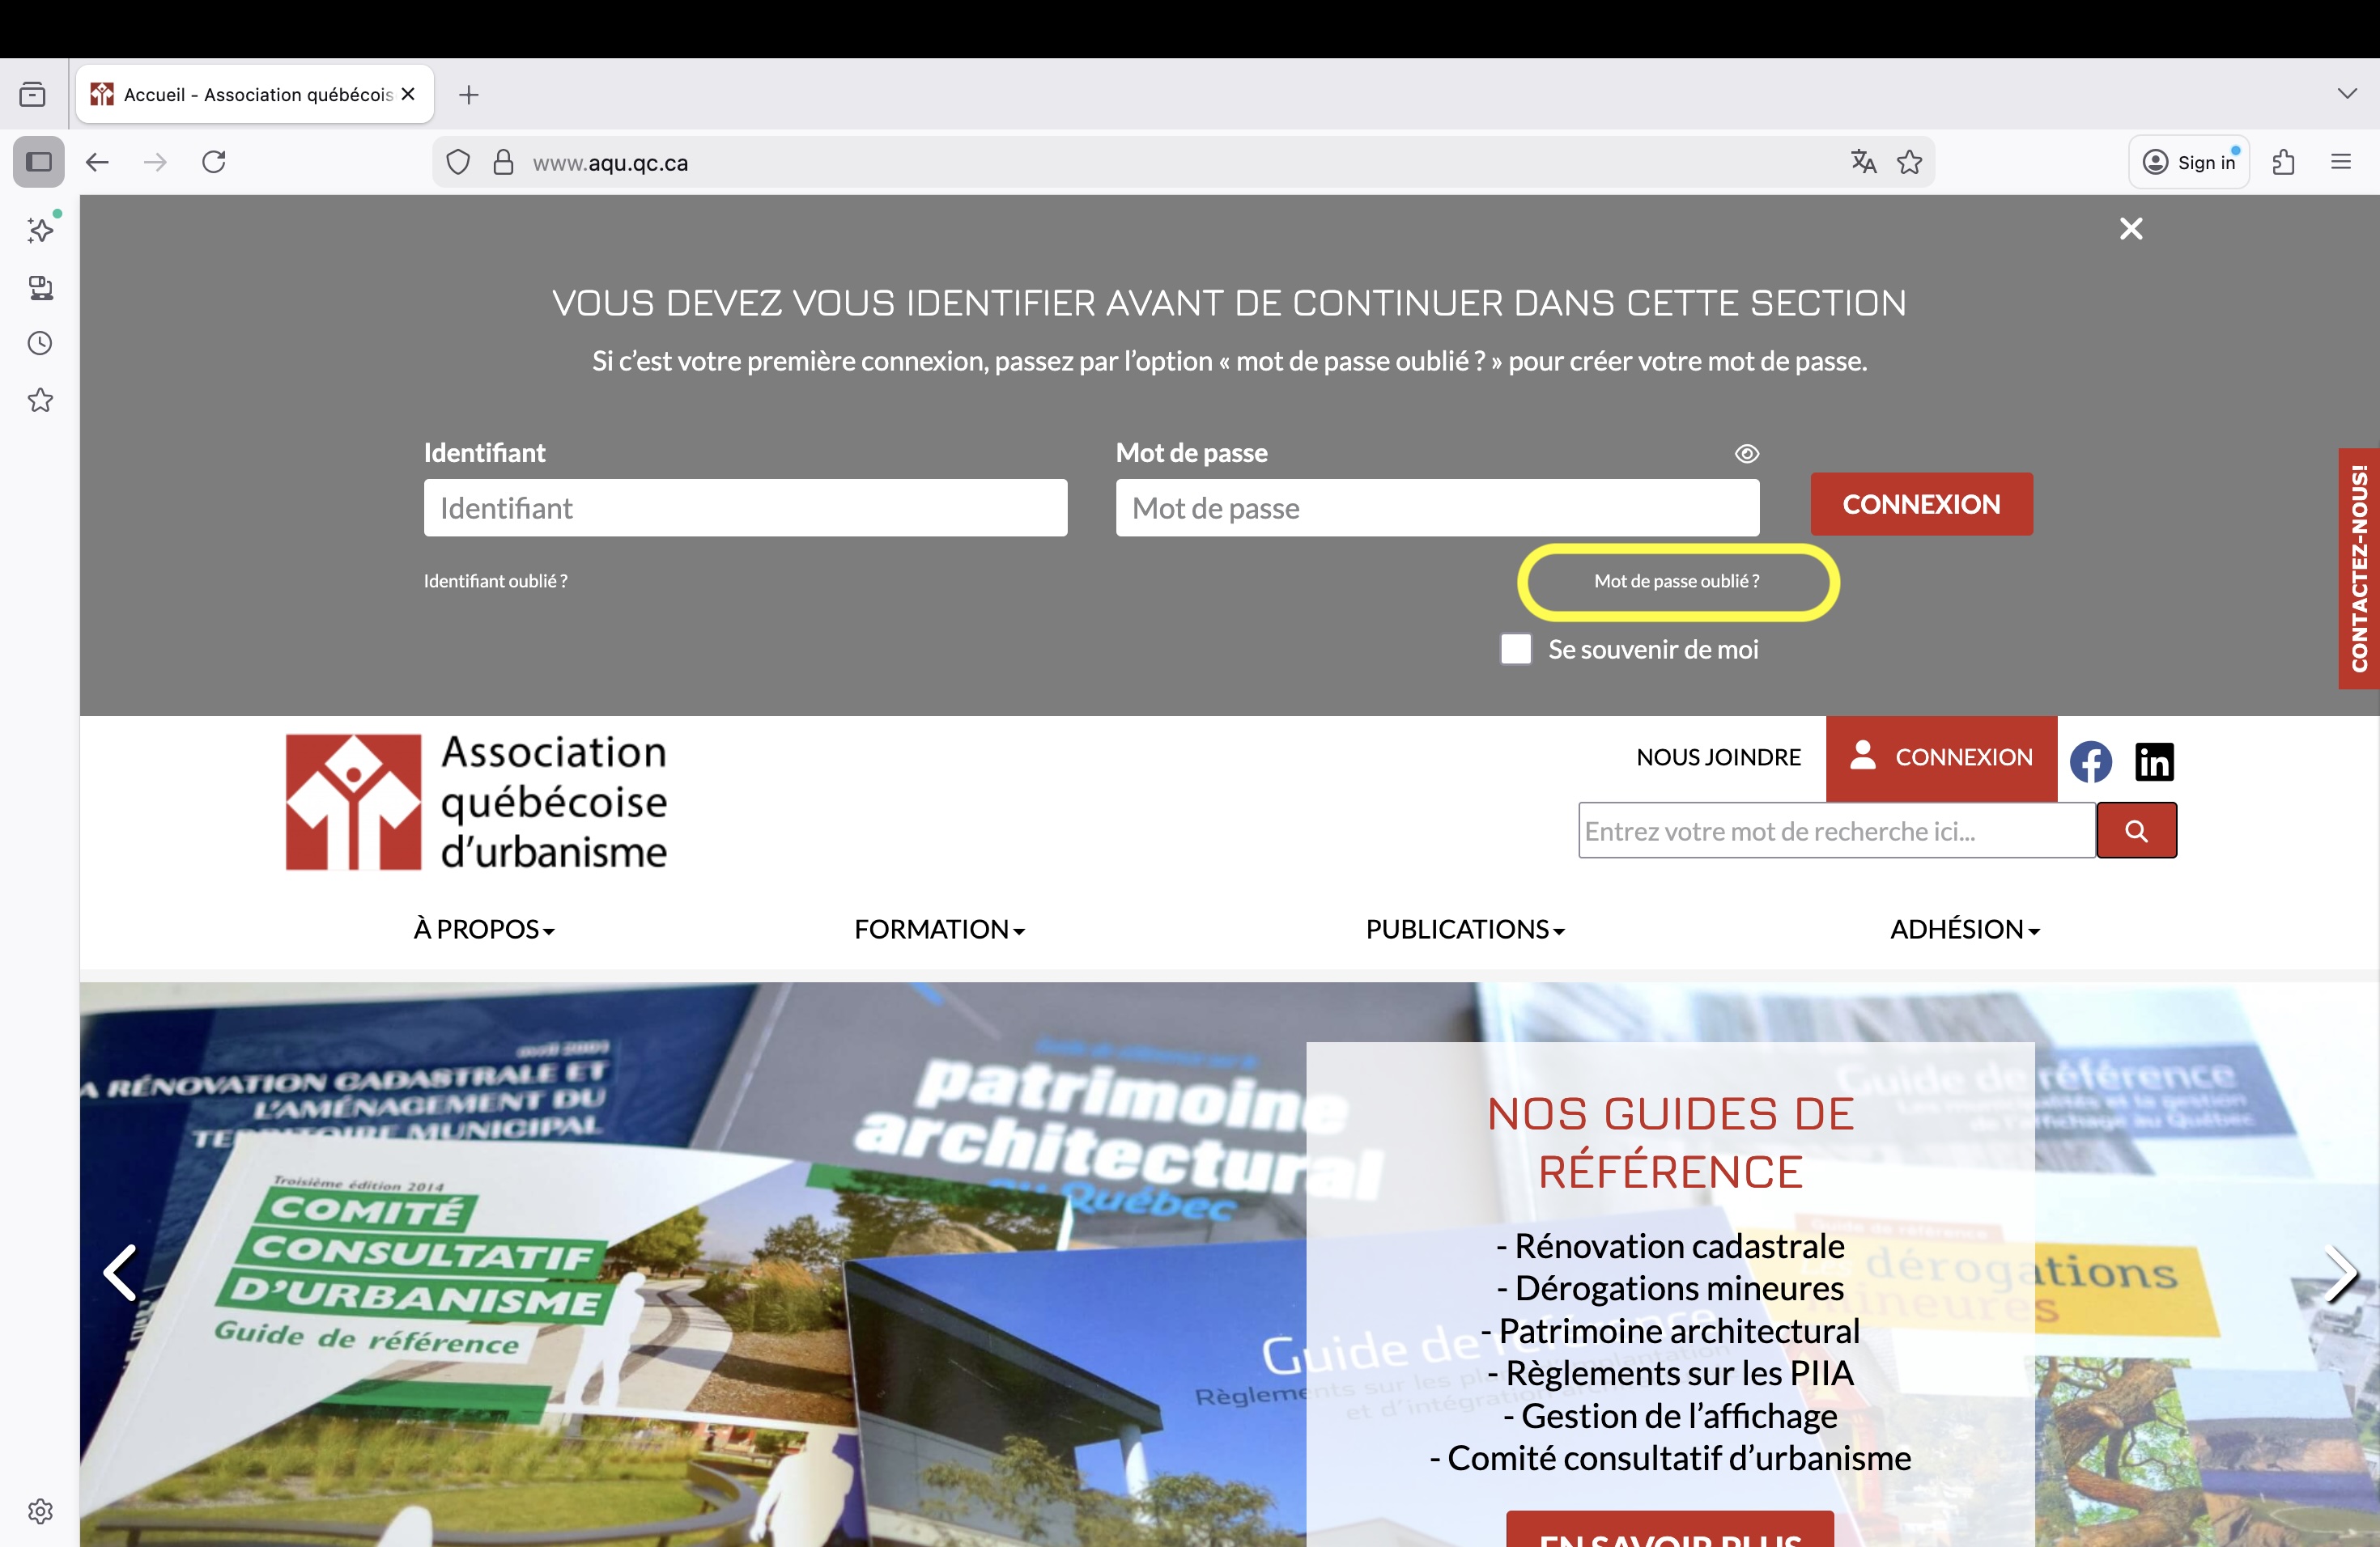2380x1547 pixels.
Task: Toggle the browser sidebar button
Action: pos(39,162)
